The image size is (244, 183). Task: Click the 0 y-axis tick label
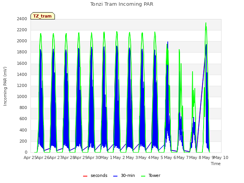[x=26, y=152]
